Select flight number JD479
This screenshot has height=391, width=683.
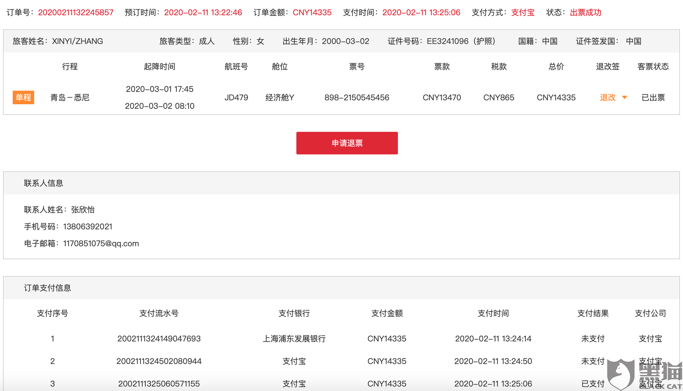pyautogui.click(x=236, y=98)
